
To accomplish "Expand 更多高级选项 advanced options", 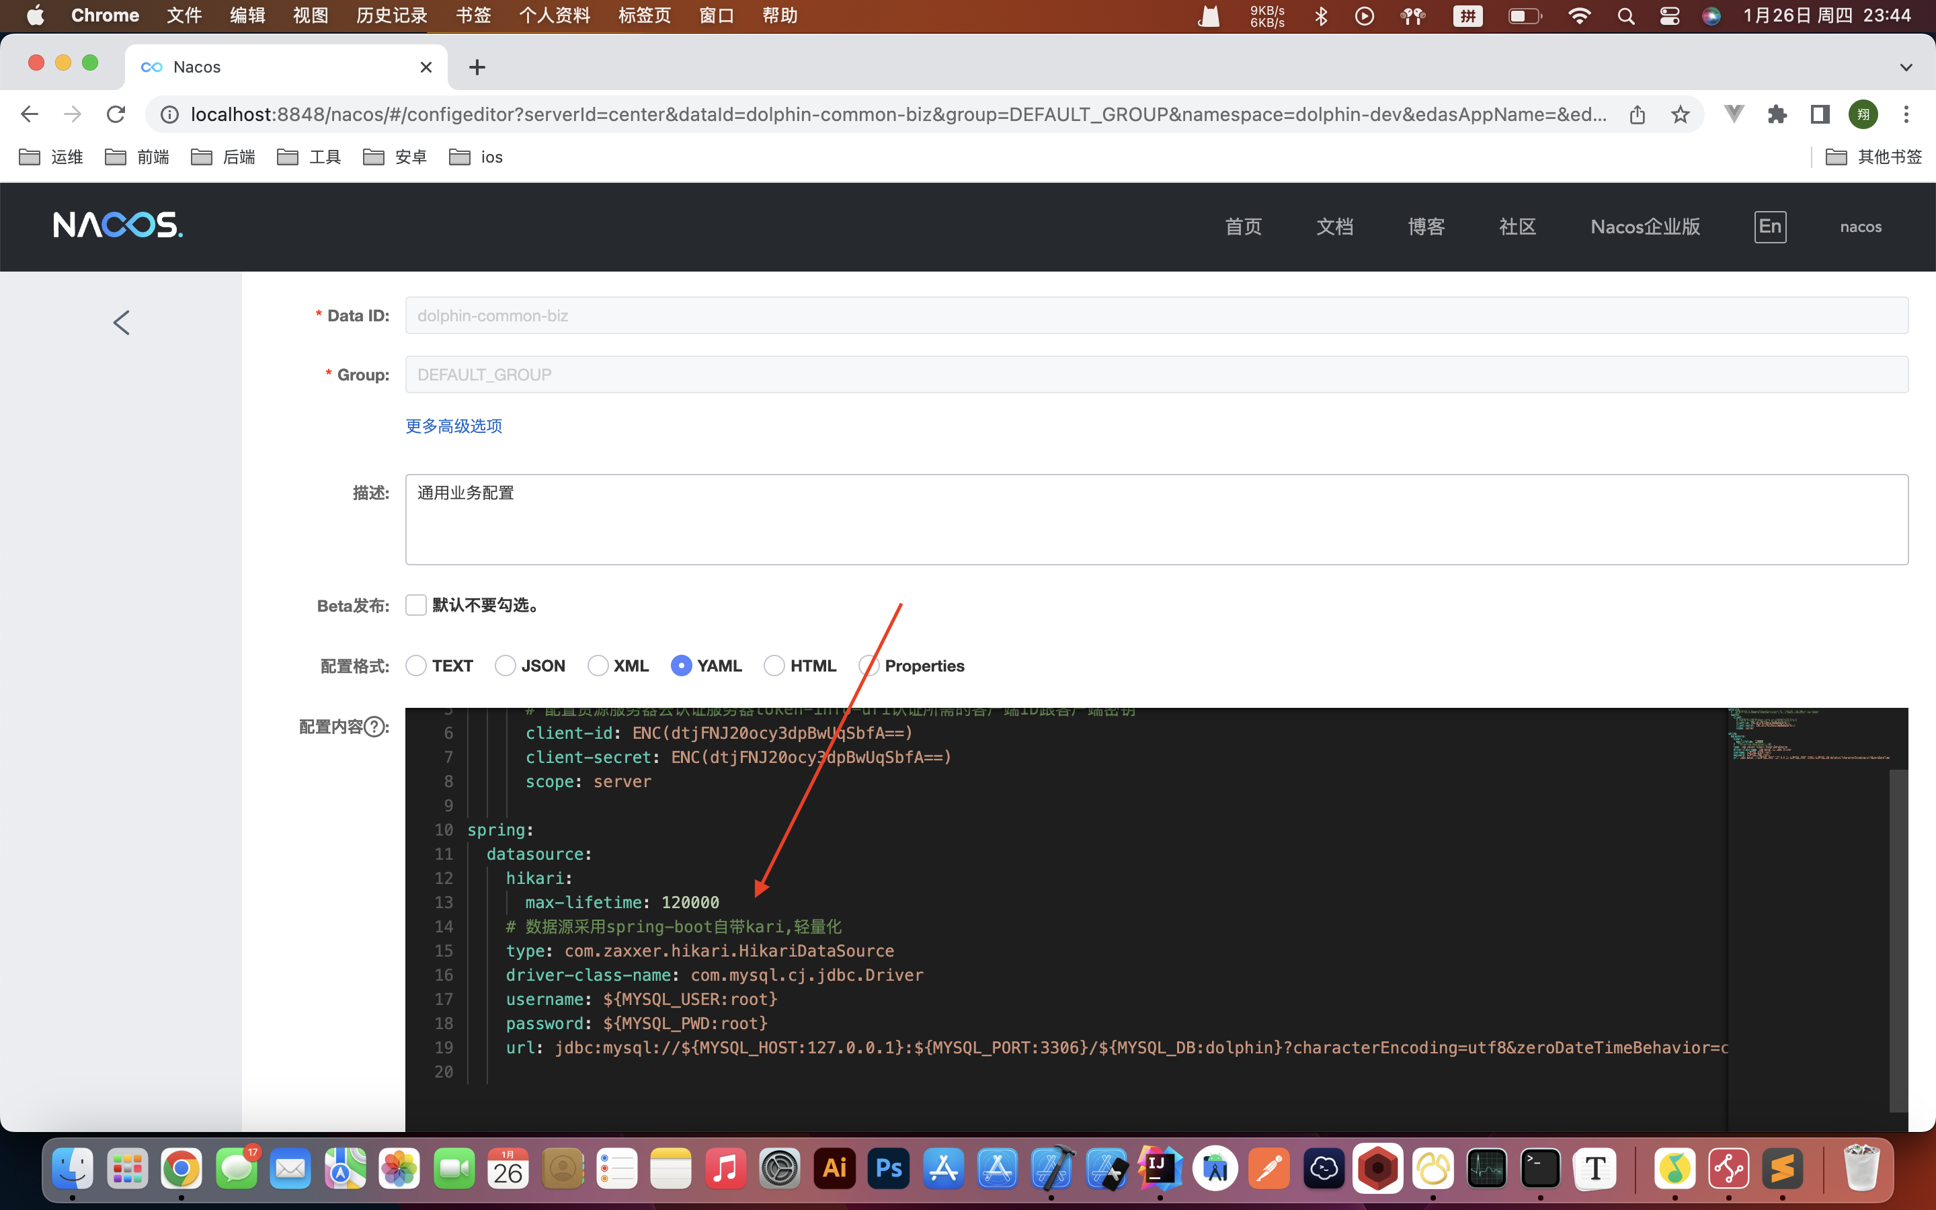I will click(454, 426).
